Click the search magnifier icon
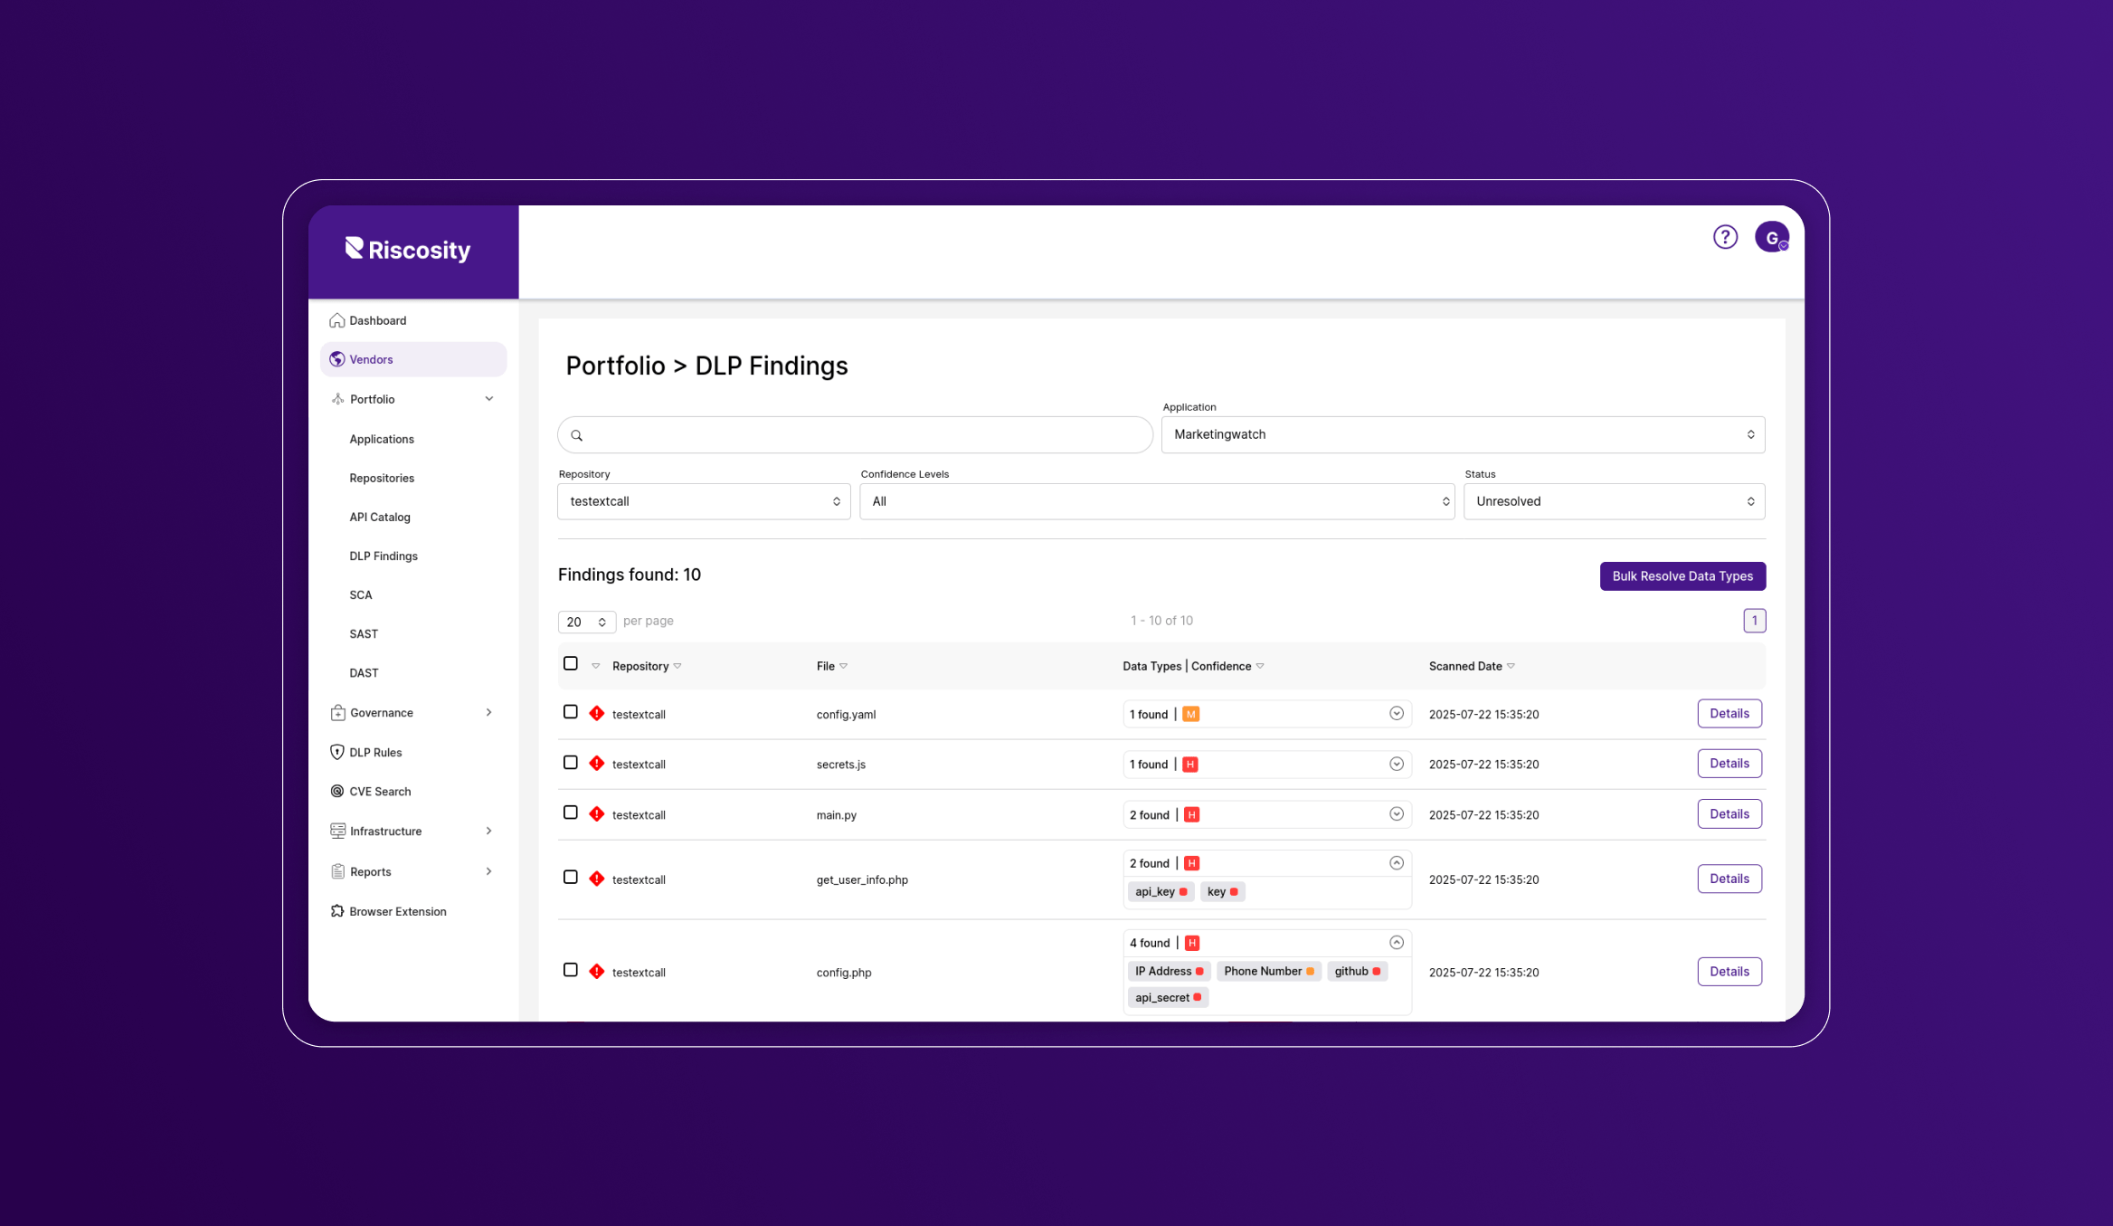The image size is (2113, 1226). point(576,435)
